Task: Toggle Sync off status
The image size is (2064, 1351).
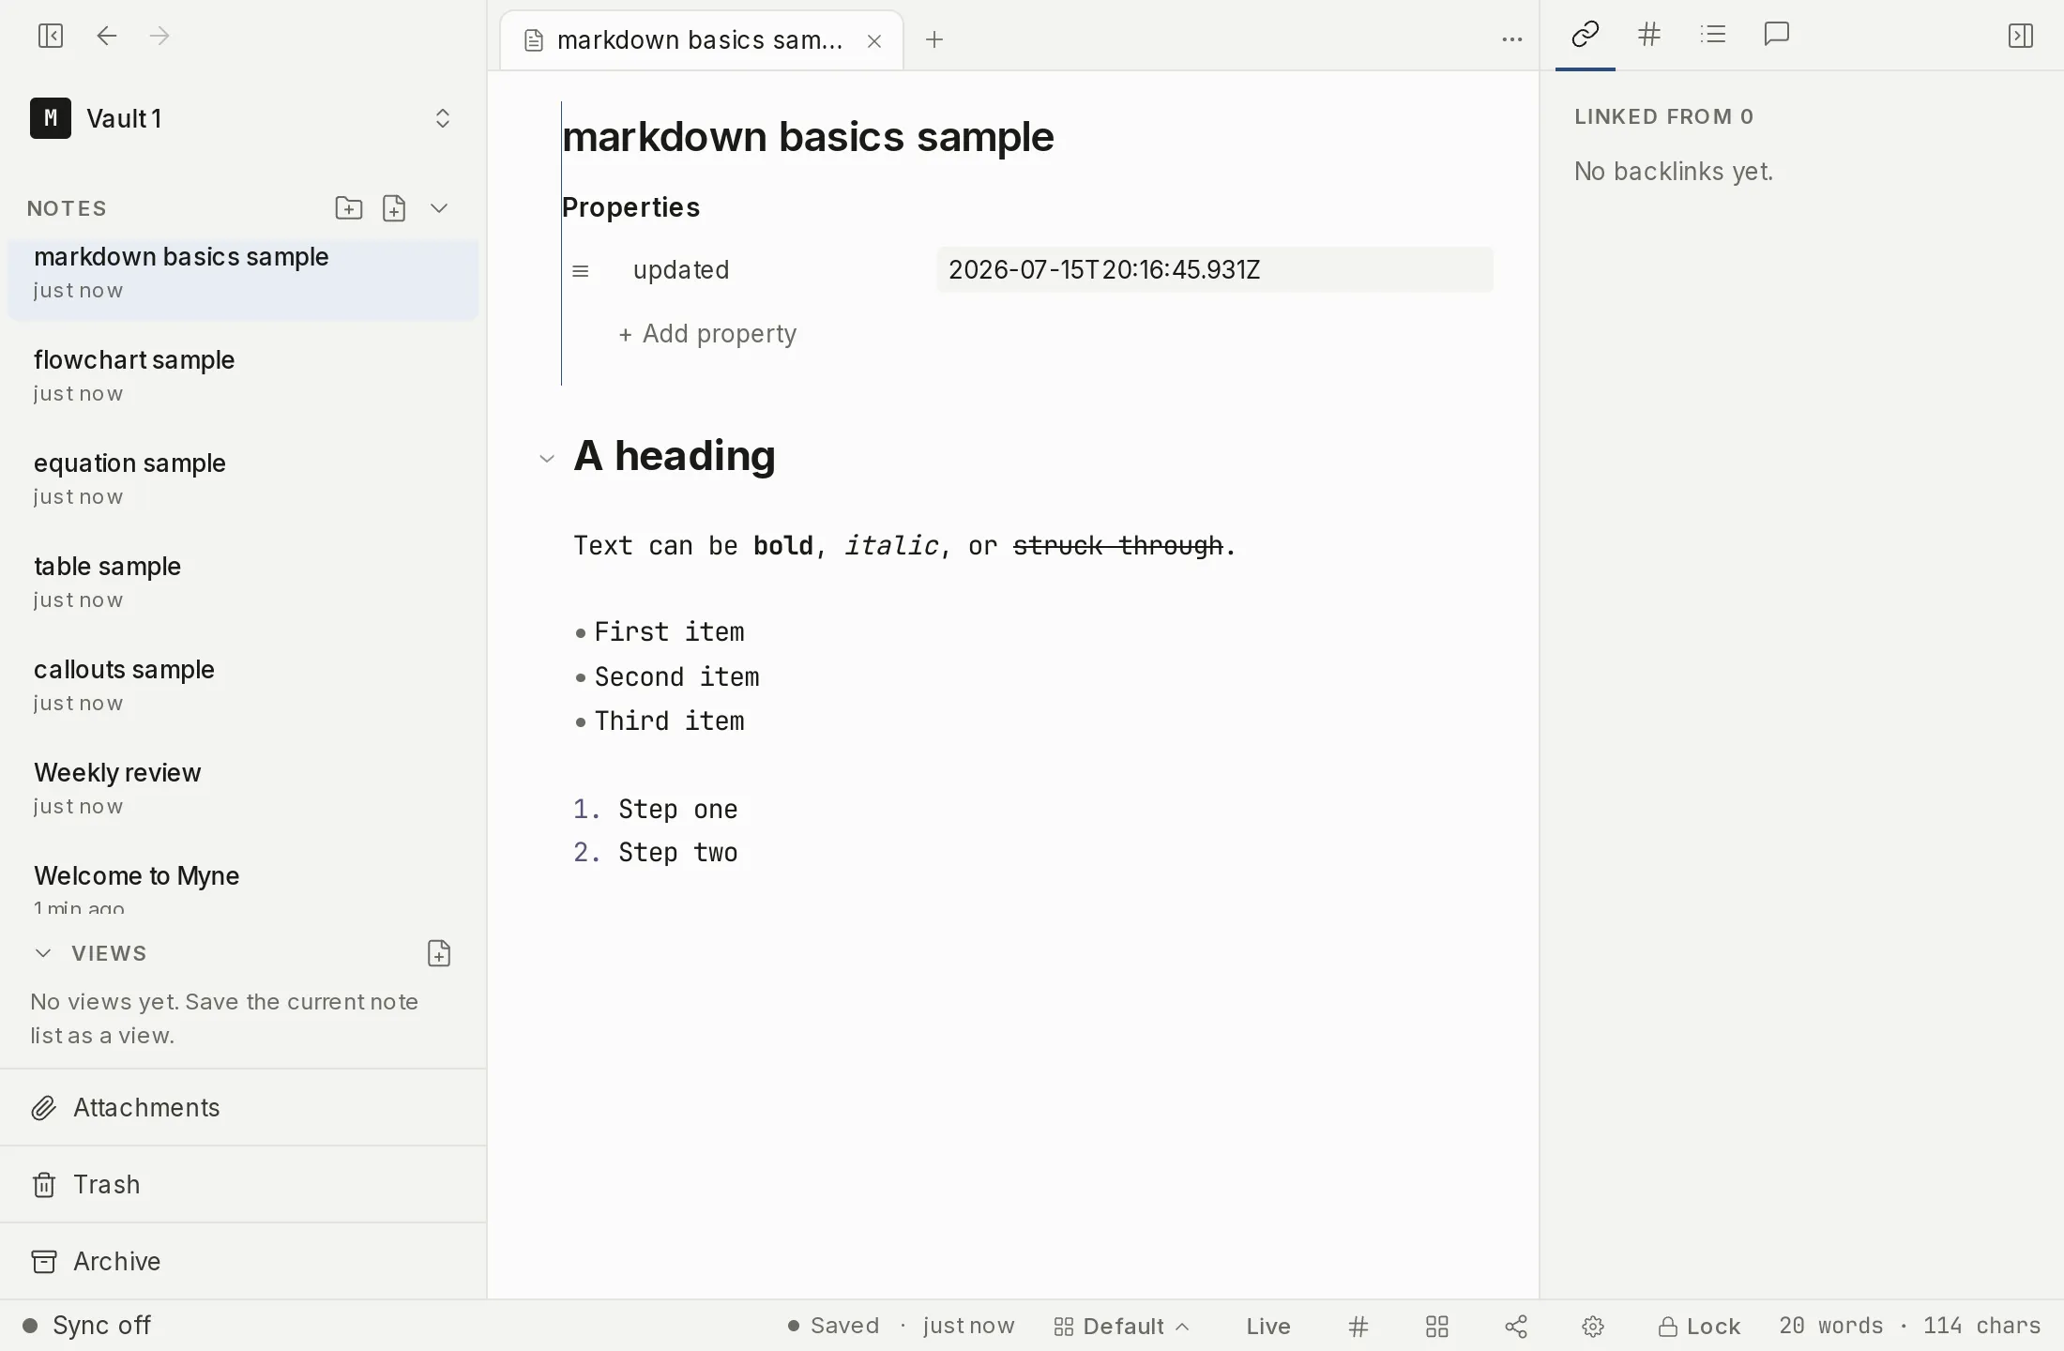Action: pos(86,1326)
